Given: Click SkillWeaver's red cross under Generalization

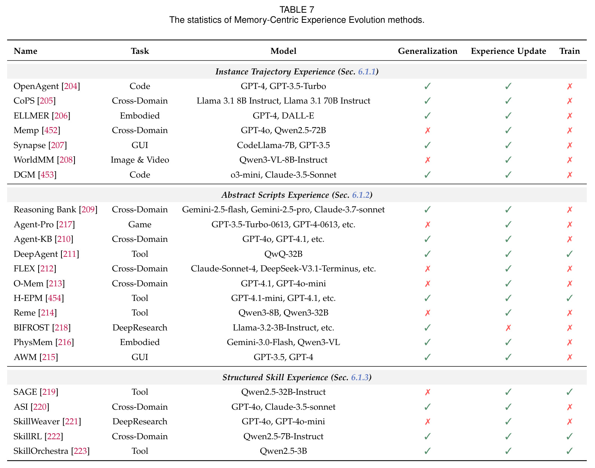Looking at the screenshot, I should tap(428, 422).
